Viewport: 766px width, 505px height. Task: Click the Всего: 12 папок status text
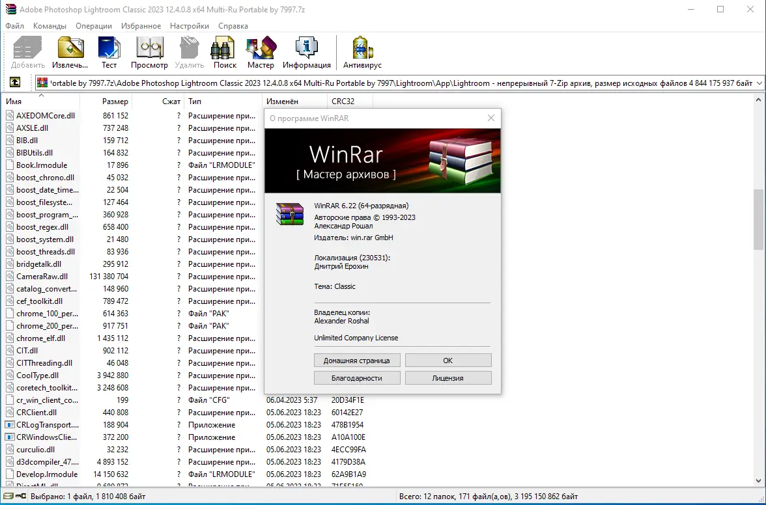point(430,497)
